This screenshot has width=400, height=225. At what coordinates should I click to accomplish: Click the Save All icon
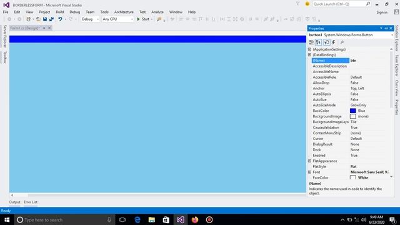point(51,19)
